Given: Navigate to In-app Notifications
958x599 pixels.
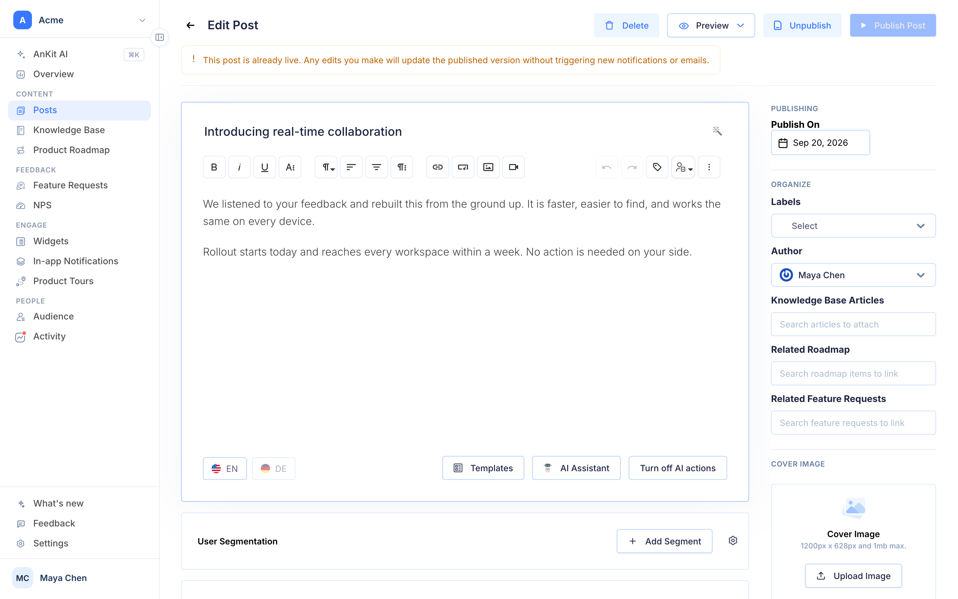Looking at the screenshot, I should point(79,261).
